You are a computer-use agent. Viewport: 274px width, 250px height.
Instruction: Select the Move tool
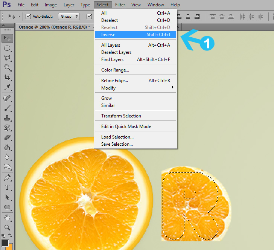point(7,38)
